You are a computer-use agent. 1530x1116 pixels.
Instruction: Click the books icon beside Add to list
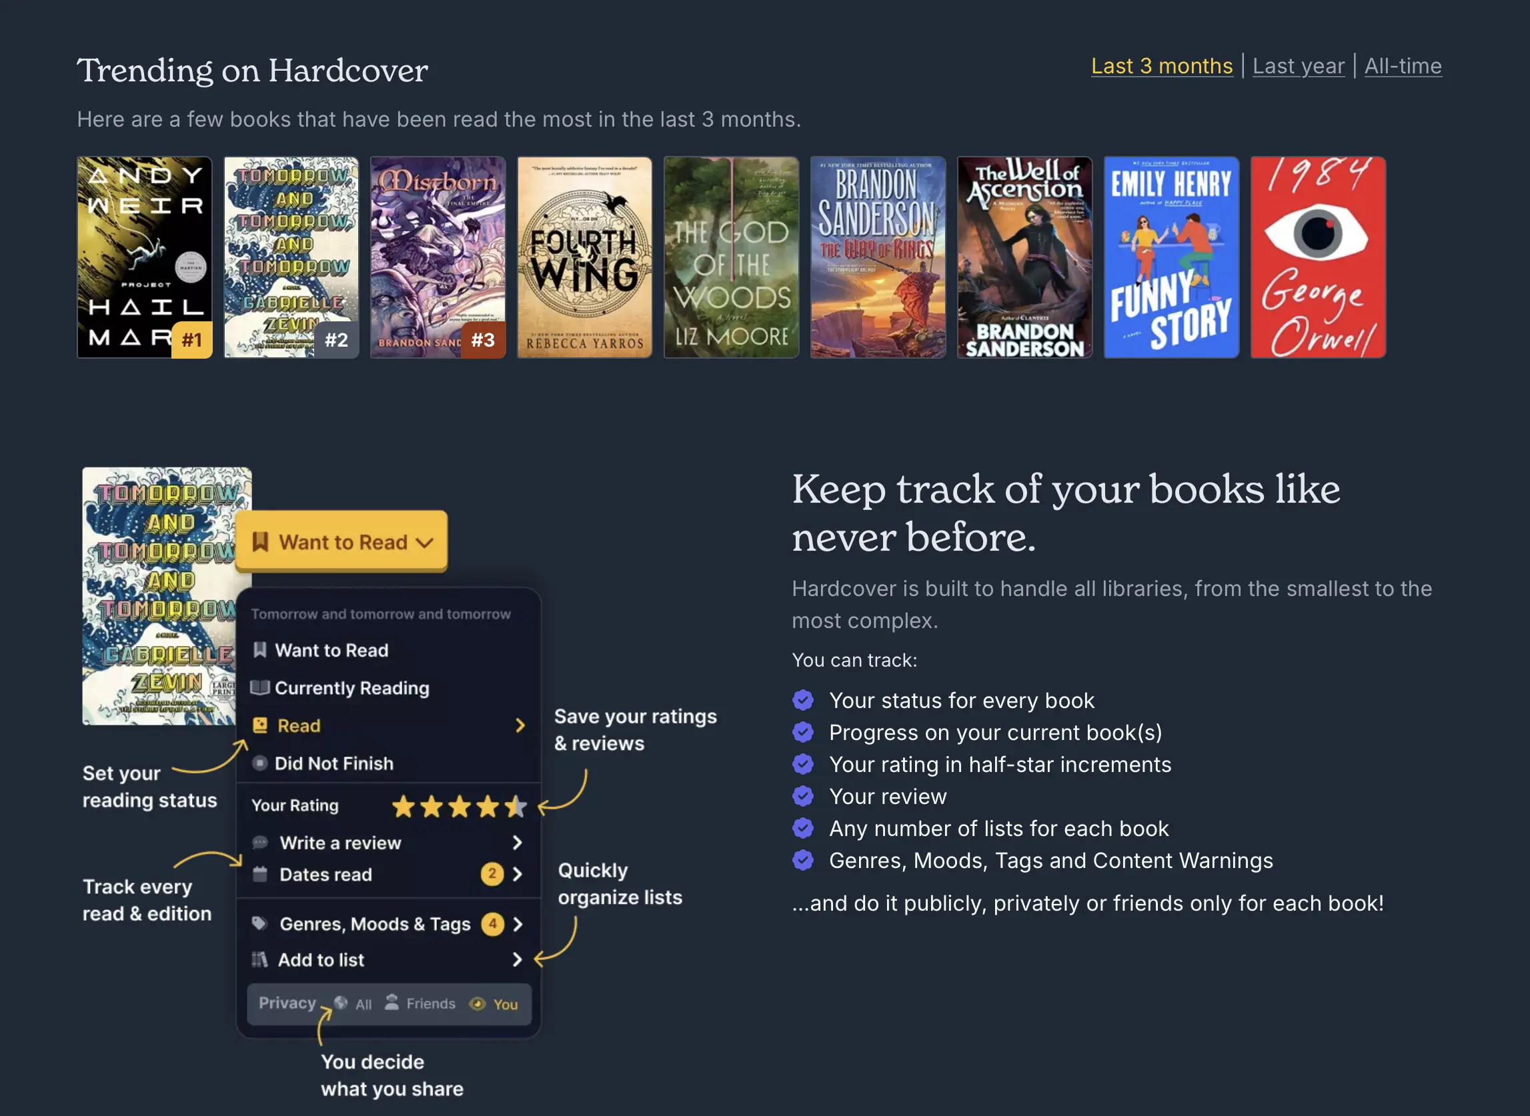pyautogui.click(x=259, y=959)
